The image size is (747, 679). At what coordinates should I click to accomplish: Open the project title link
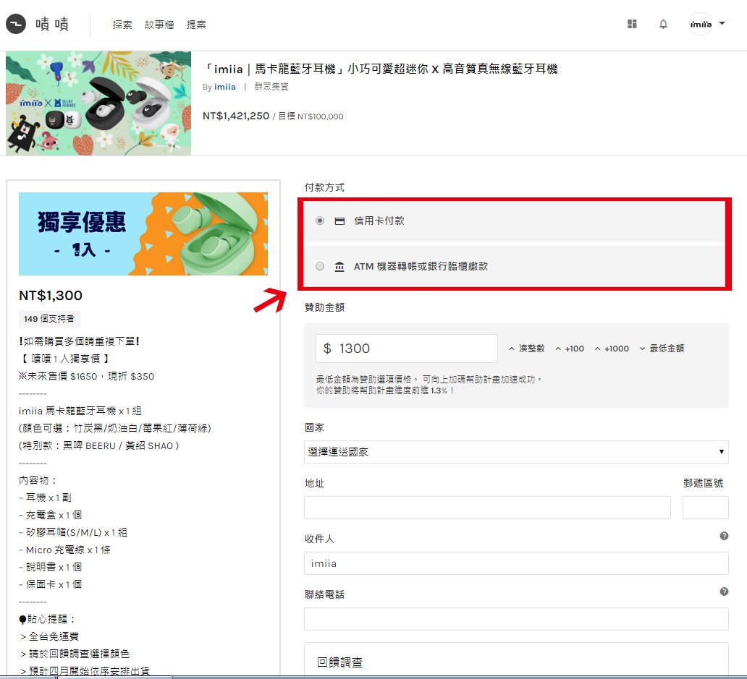pyautogui.click(x=381, y=69)
